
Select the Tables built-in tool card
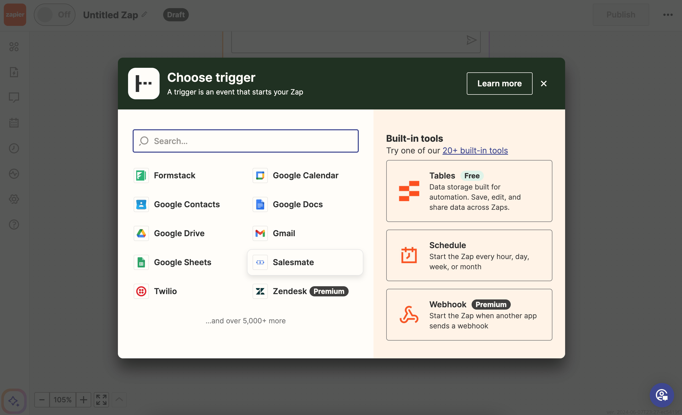(x=469, y=191)
